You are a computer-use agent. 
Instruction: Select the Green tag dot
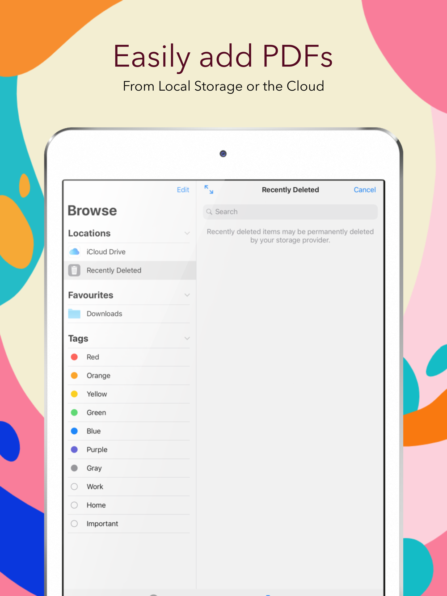(74, 412)
